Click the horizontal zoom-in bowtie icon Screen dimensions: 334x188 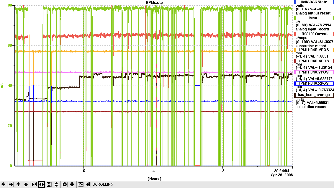tap(34, 184)
